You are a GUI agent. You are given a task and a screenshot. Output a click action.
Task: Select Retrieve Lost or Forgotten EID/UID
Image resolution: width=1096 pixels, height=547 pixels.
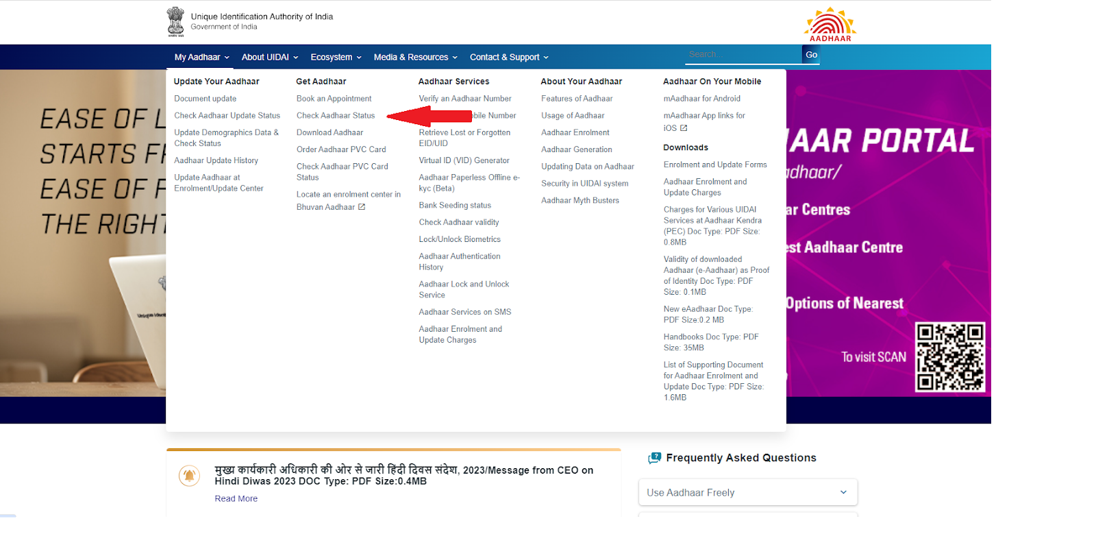pyautogui.click(x=464, y=138)
